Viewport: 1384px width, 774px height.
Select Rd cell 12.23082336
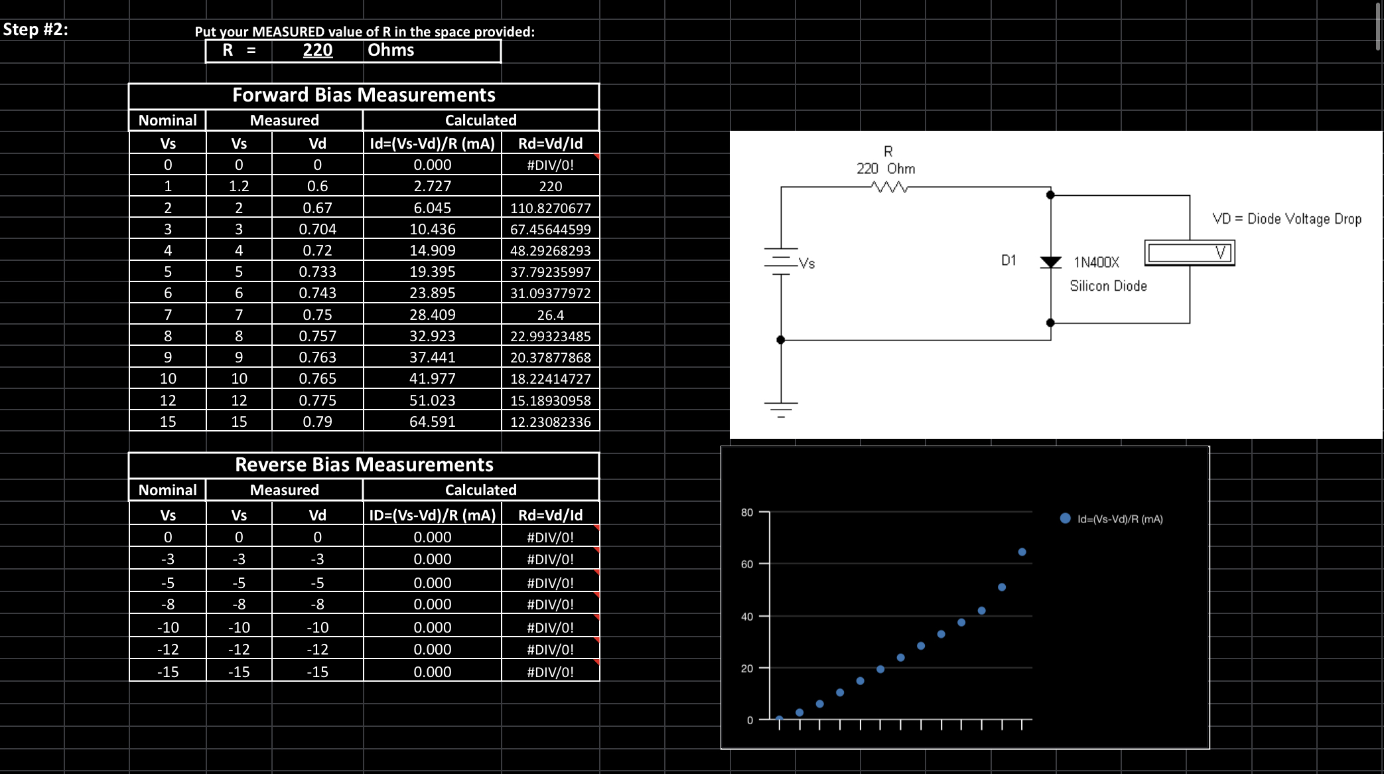(x=551, y=422)
